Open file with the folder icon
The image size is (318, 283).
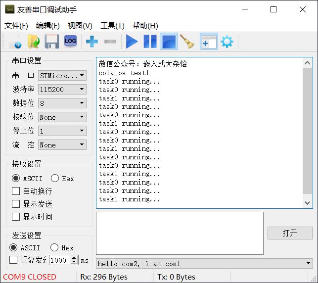click(x=34, y=42)
